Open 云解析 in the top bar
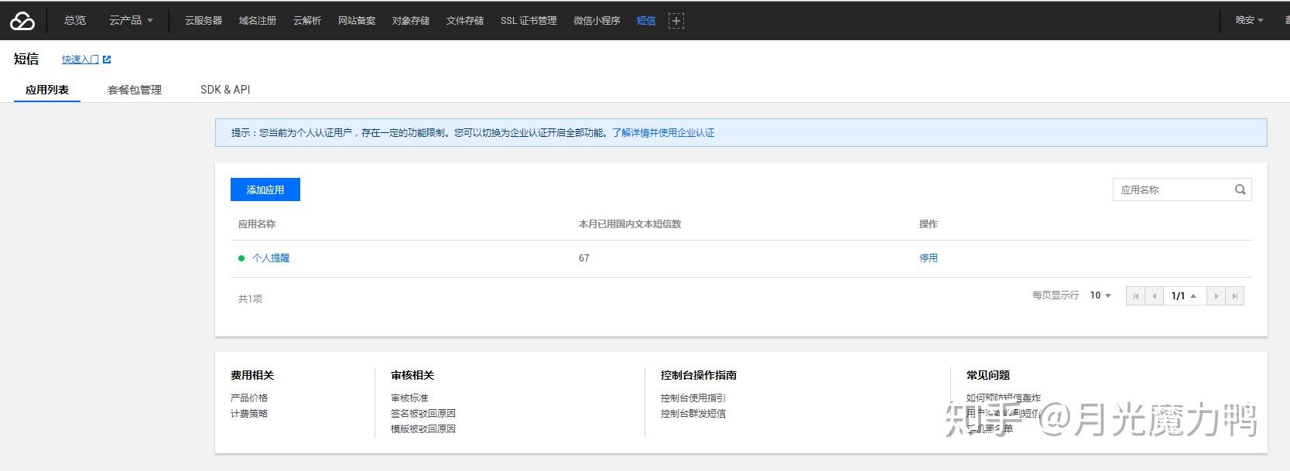 click(x=307, y=21)
